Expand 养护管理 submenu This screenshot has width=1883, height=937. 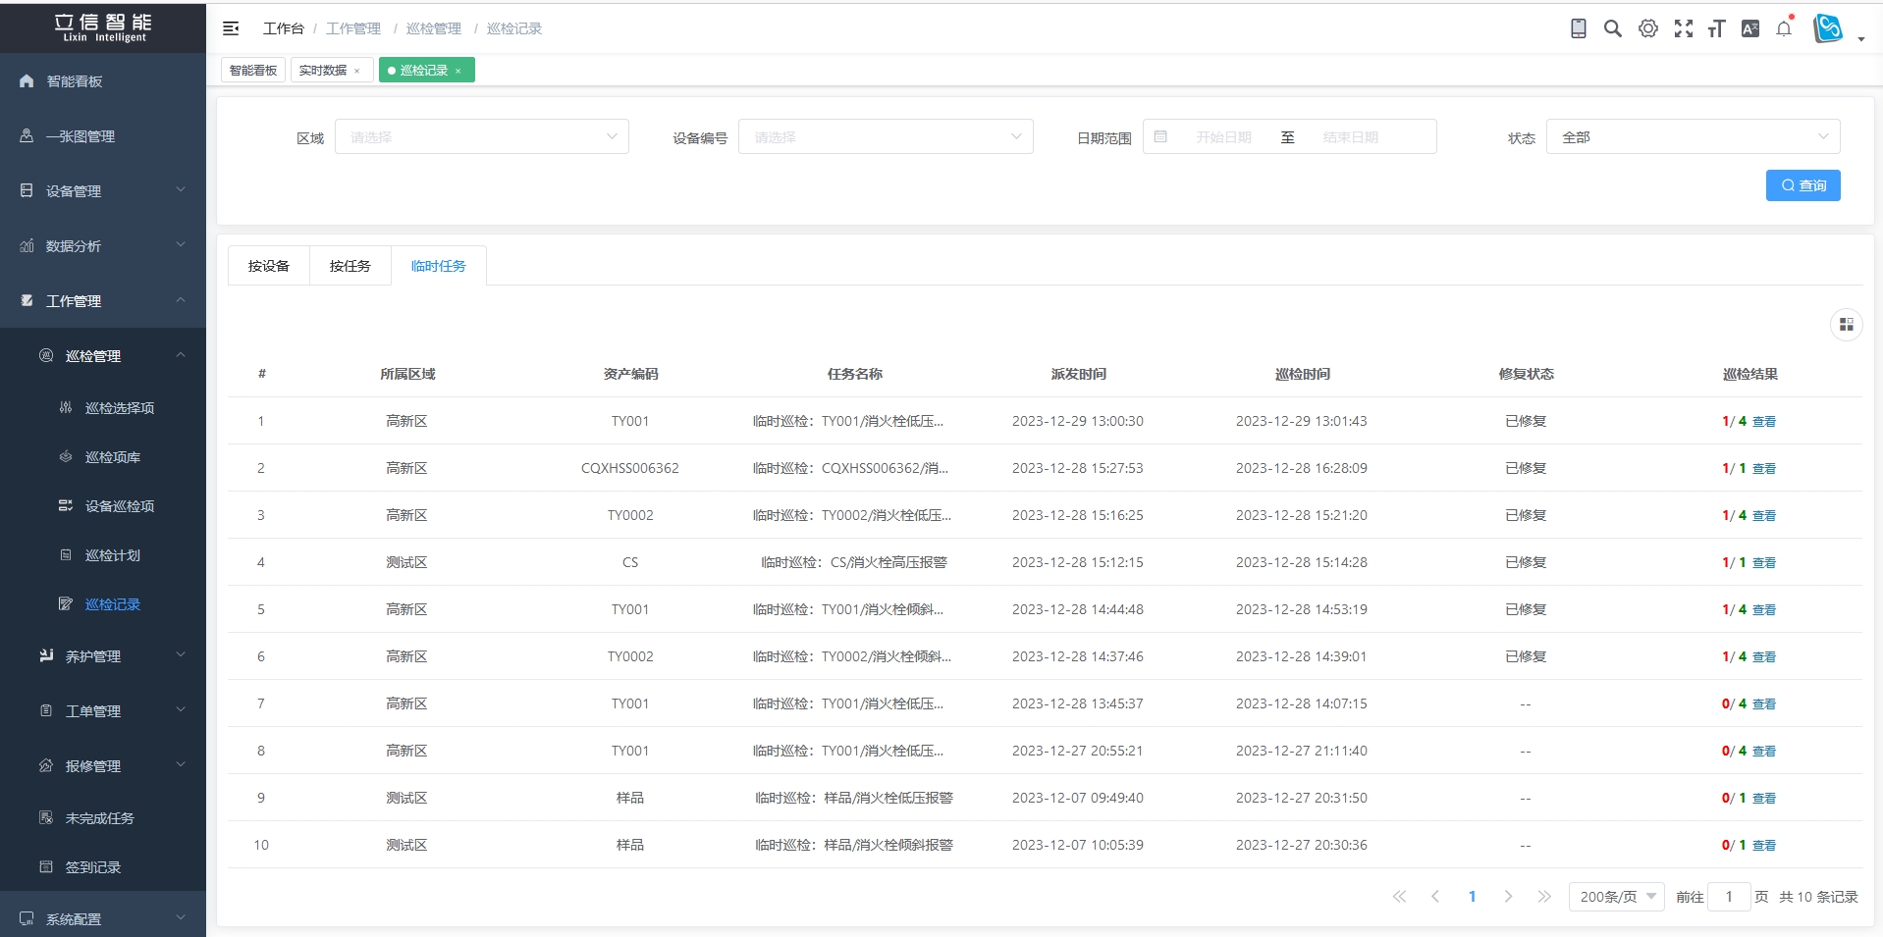(x=103, y=655)
